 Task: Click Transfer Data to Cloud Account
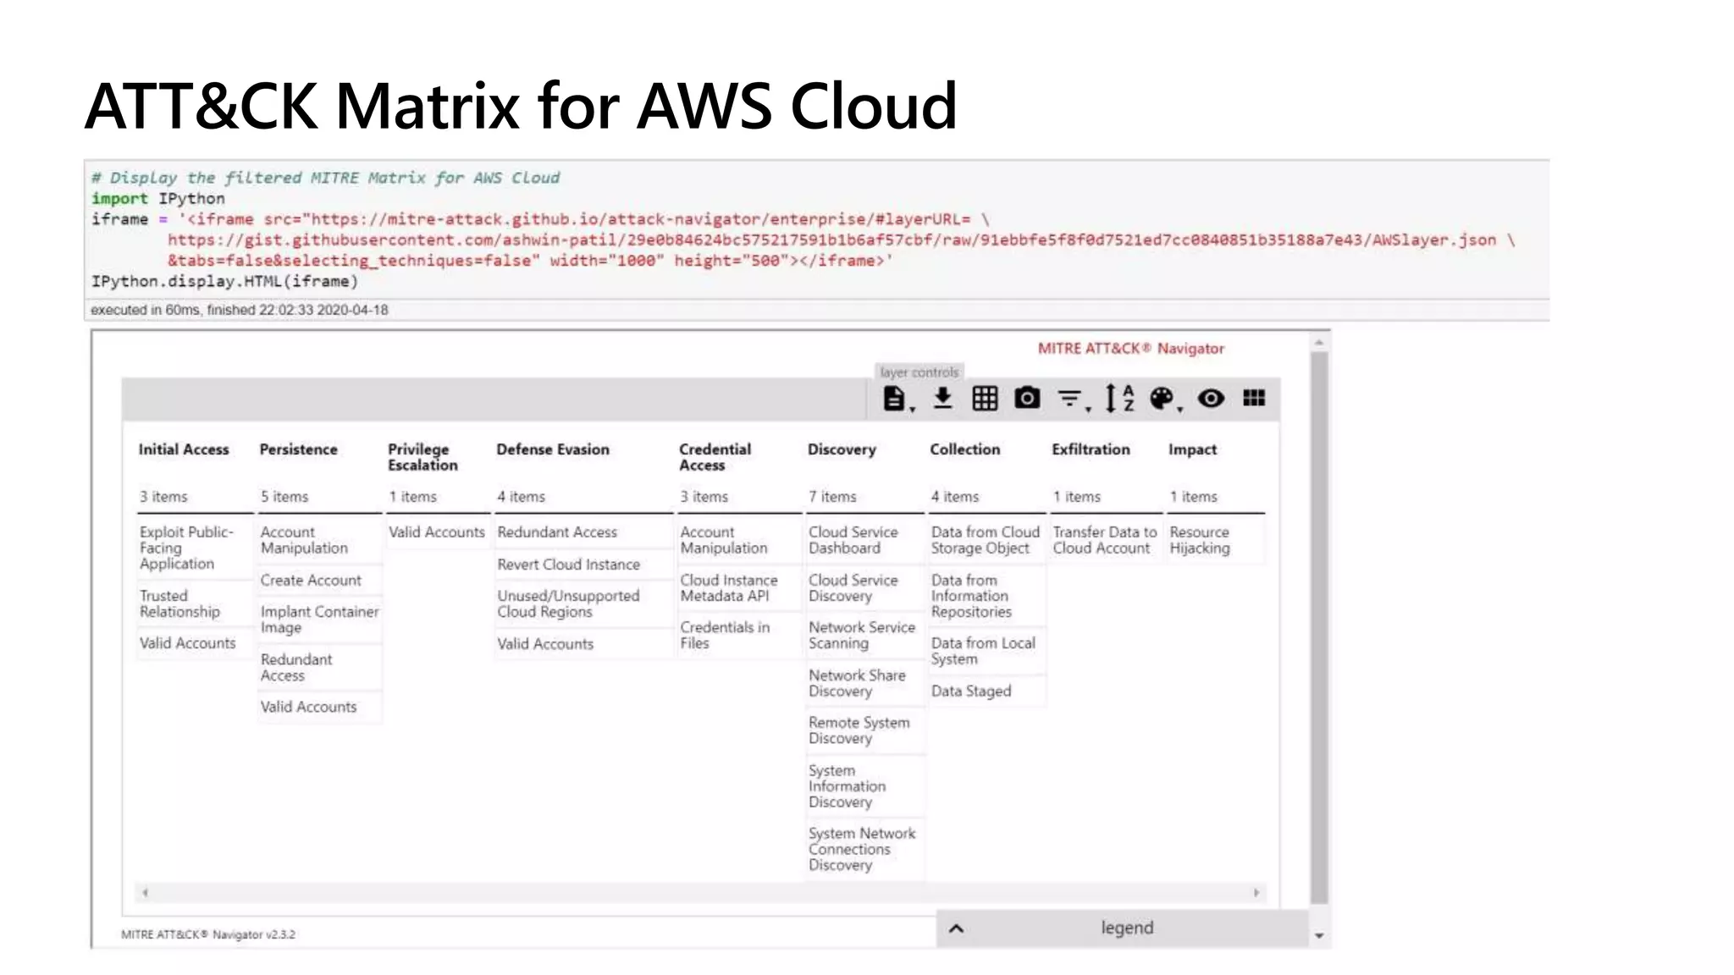tap(1105, 540)
